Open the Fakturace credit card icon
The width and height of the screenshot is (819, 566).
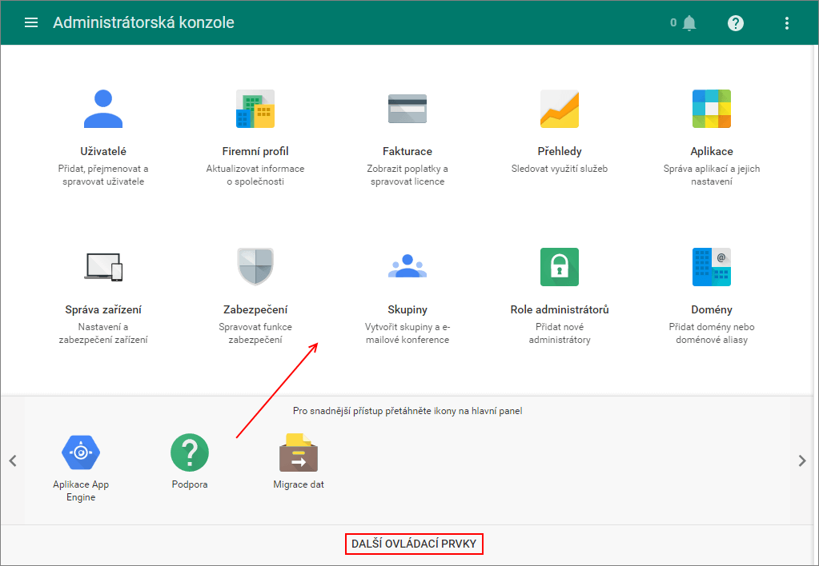pyautogui.click(x=407, y=109)
